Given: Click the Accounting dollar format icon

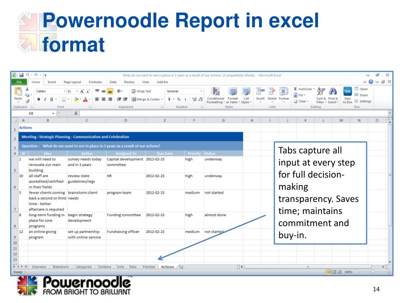Looking at the screenshot, I should (x=169, y=99).
